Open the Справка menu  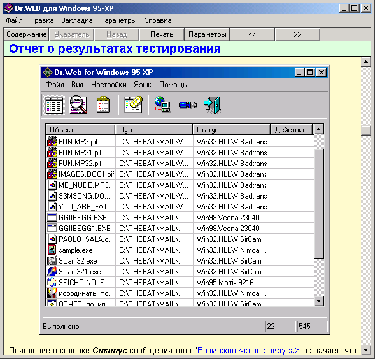coord(158,21)
